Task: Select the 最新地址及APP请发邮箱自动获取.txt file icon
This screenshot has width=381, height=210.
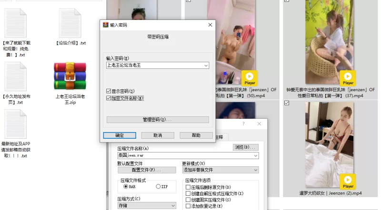Action: tap(16, 124)
